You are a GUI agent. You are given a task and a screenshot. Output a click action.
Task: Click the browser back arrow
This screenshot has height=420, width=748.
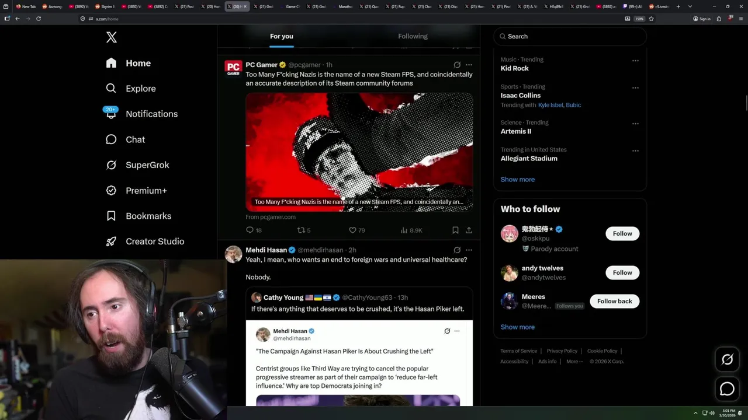(18, 19)
